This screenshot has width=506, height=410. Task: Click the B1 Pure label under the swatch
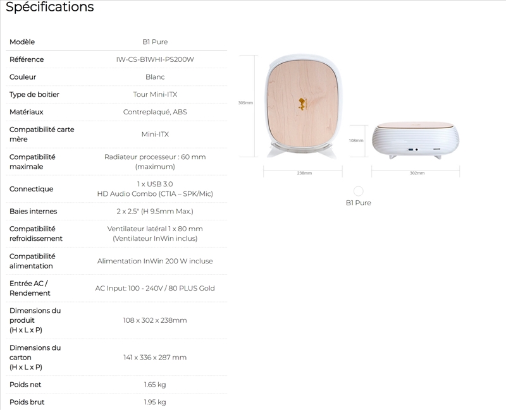click(x=359, y=203)
